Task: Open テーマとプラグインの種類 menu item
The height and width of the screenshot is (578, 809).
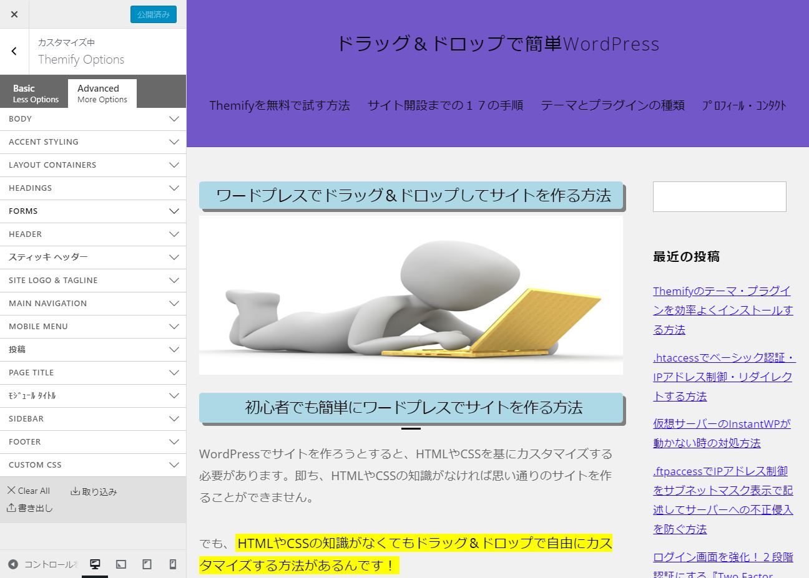Action: [612, 105]
